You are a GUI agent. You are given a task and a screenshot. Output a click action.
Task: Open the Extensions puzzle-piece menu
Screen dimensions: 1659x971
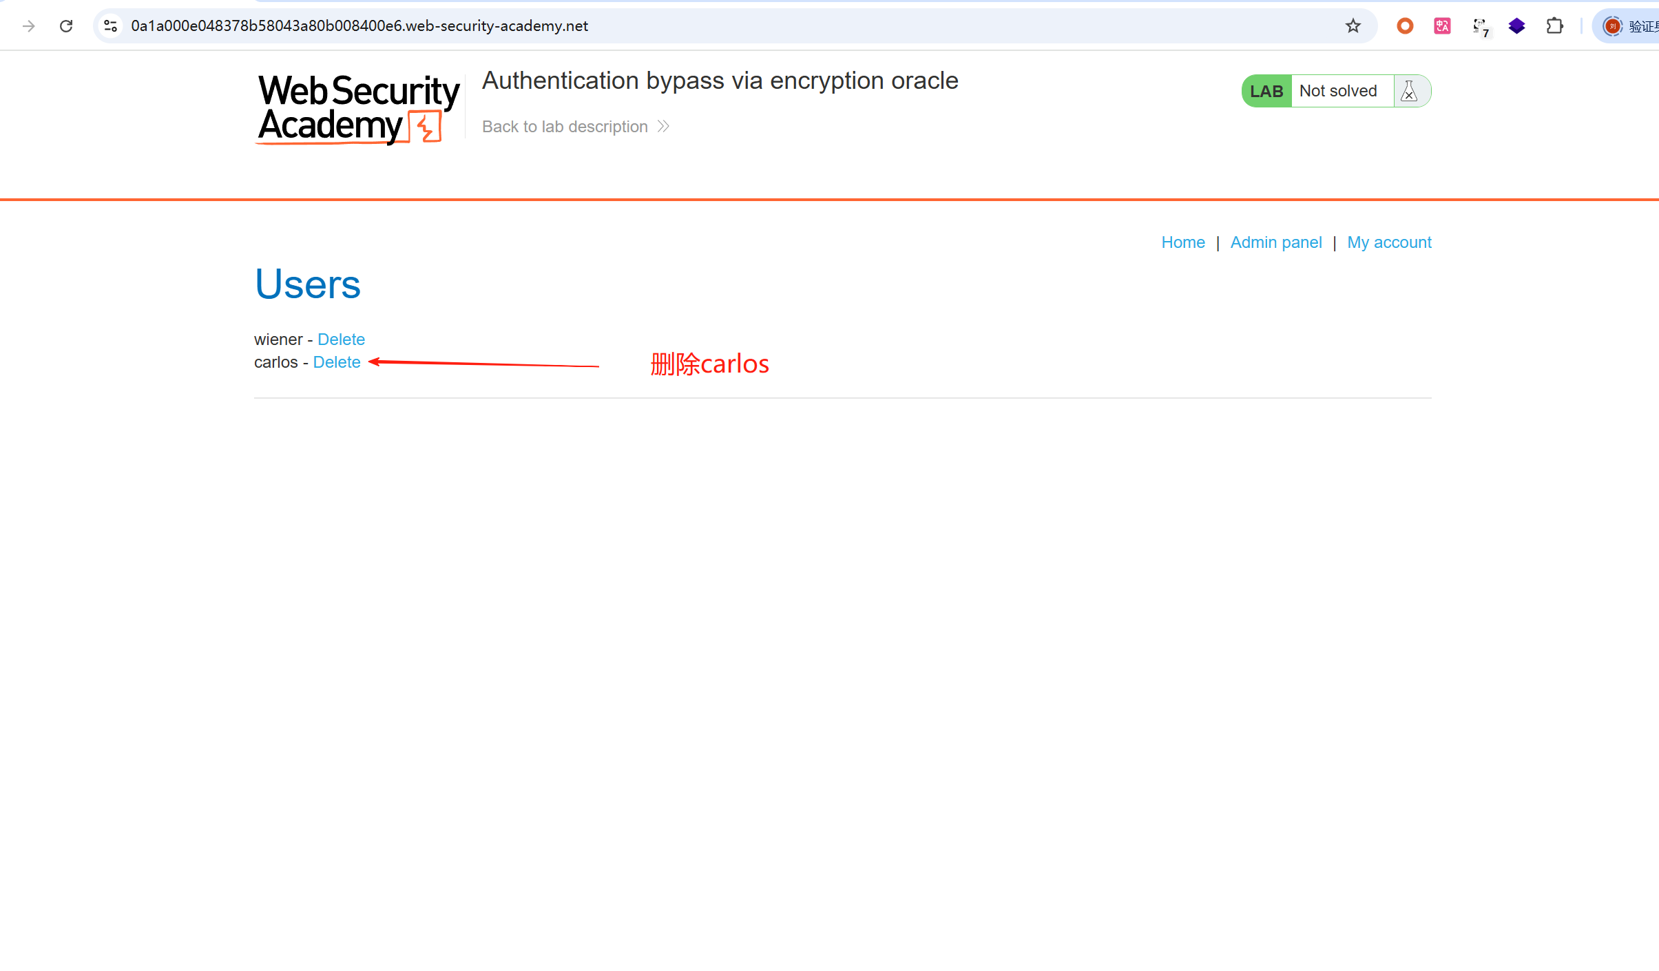coord(1554,26)
